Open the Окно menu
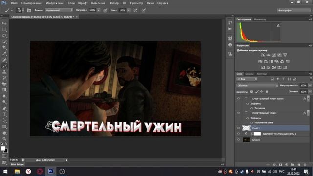313x176 pixels. point(150,3)
